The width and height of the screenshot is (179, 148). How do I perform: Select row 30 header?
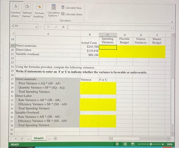(12, 92)
